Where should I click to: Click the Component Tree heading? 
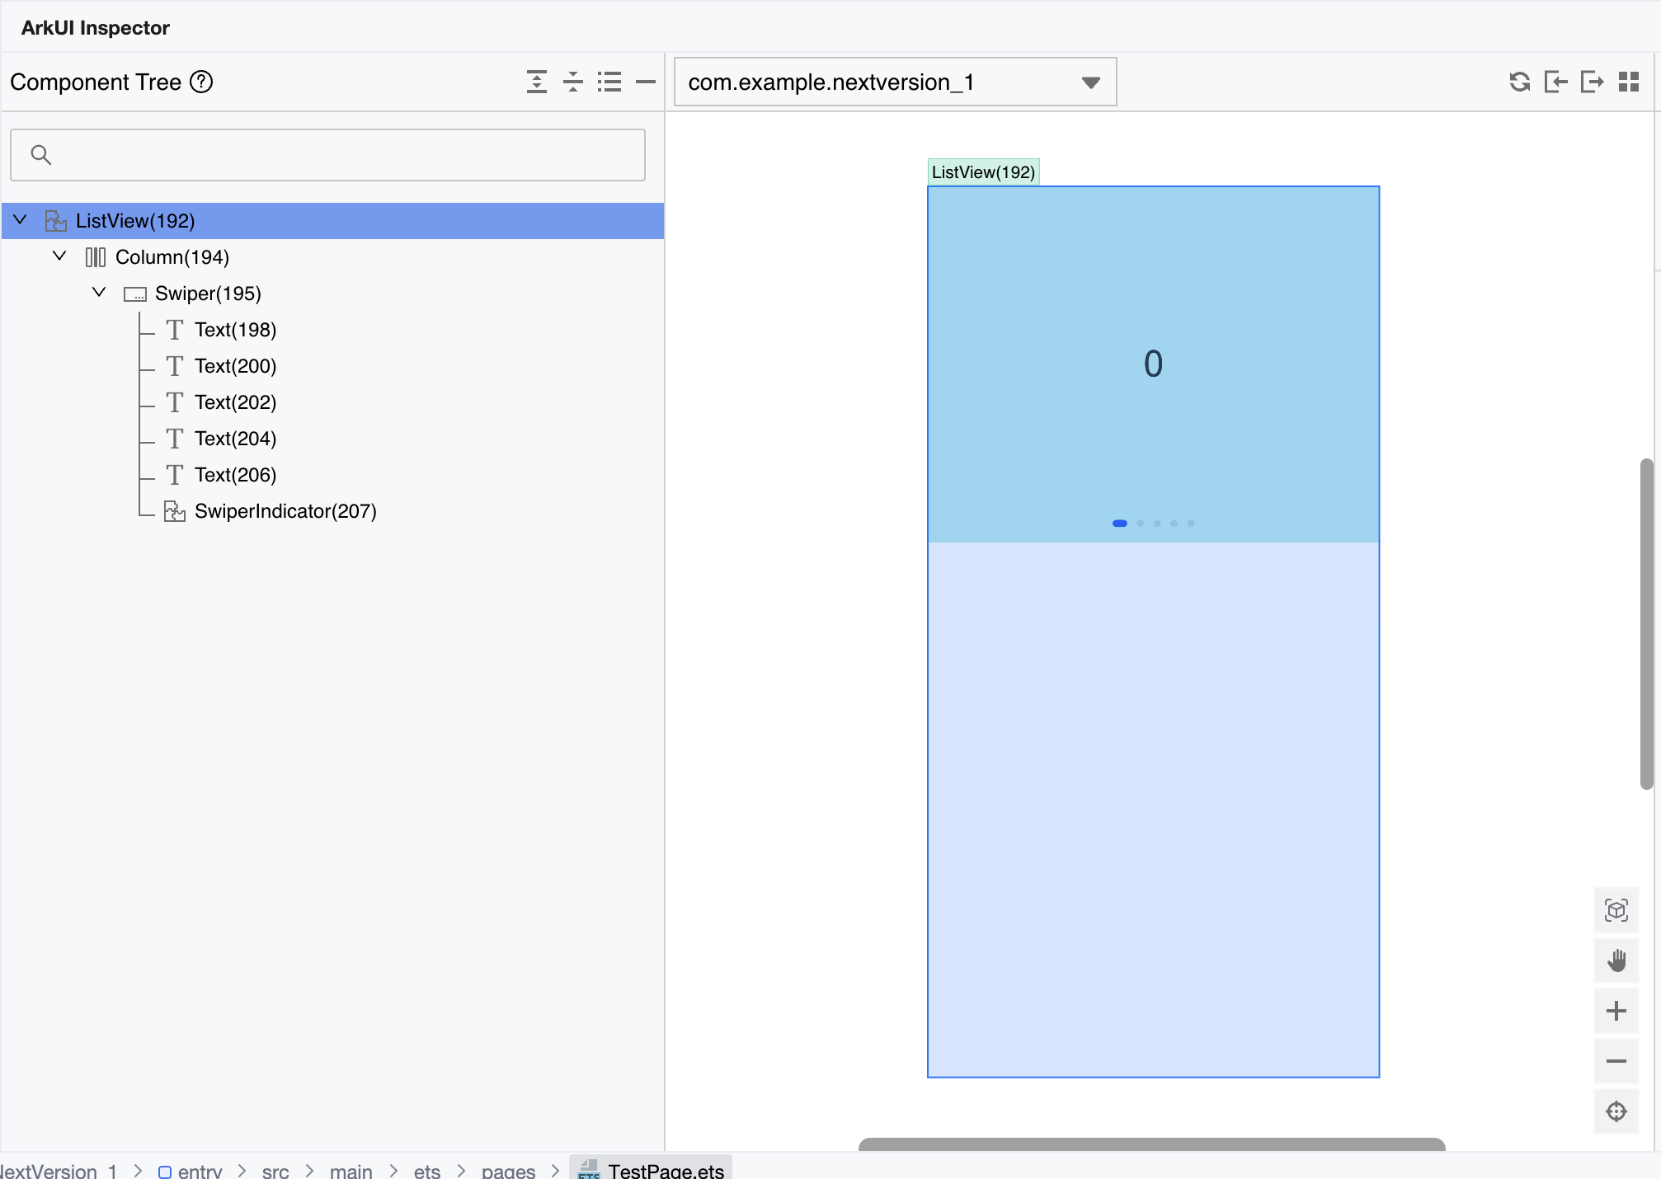click(x=96, y=82)
